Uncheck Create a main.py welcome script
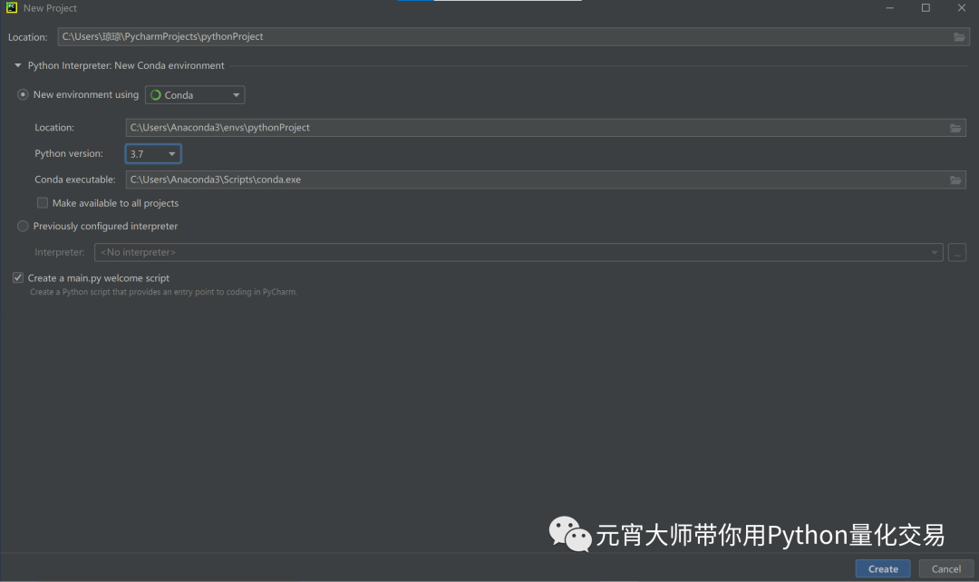Screen dimensions: 979x582 pyautogui.click(x=18, y=278)
